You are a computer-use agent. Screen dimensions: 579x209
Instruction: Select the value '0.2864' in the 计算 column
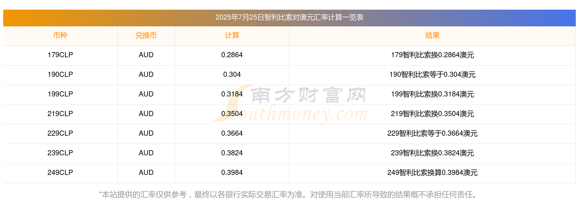(232, 55)
